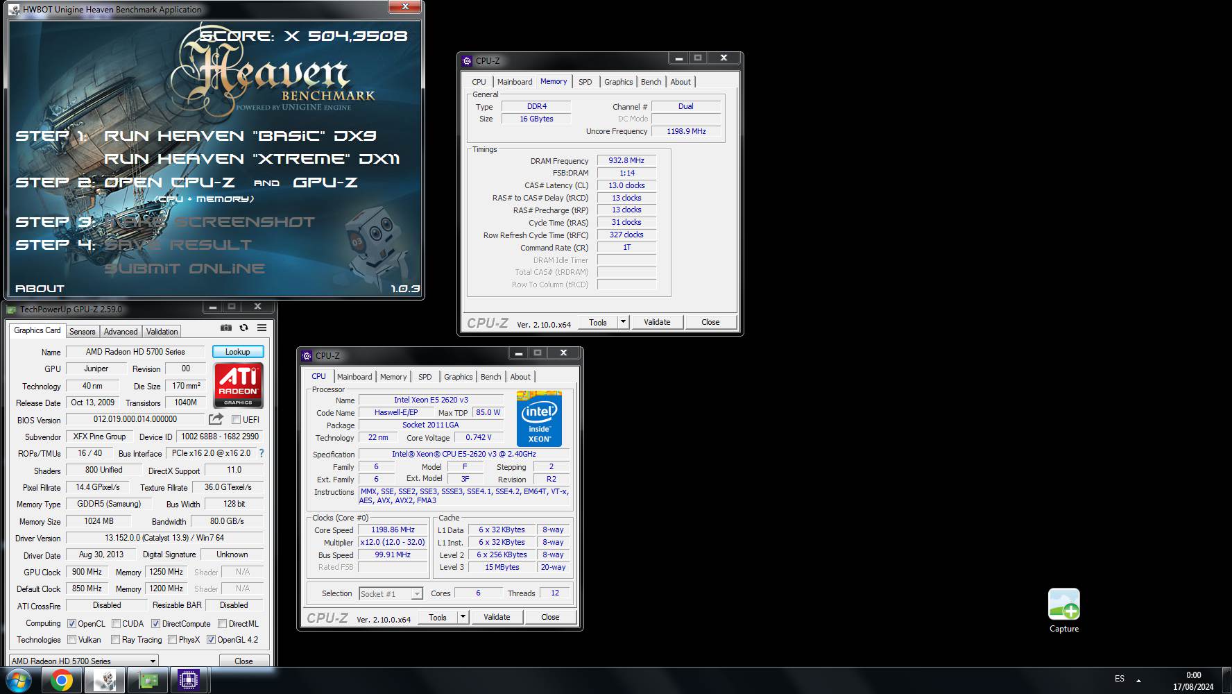Click the GPU Name field in GPU-Z
The height and width of the screenshot is (694, 1232).
(135, 352)
